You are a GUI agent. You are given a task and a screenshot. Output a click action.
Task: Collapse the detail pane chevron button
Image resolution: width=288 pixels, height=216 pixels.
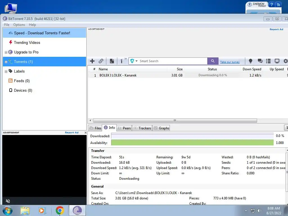[x=286, y=127]
